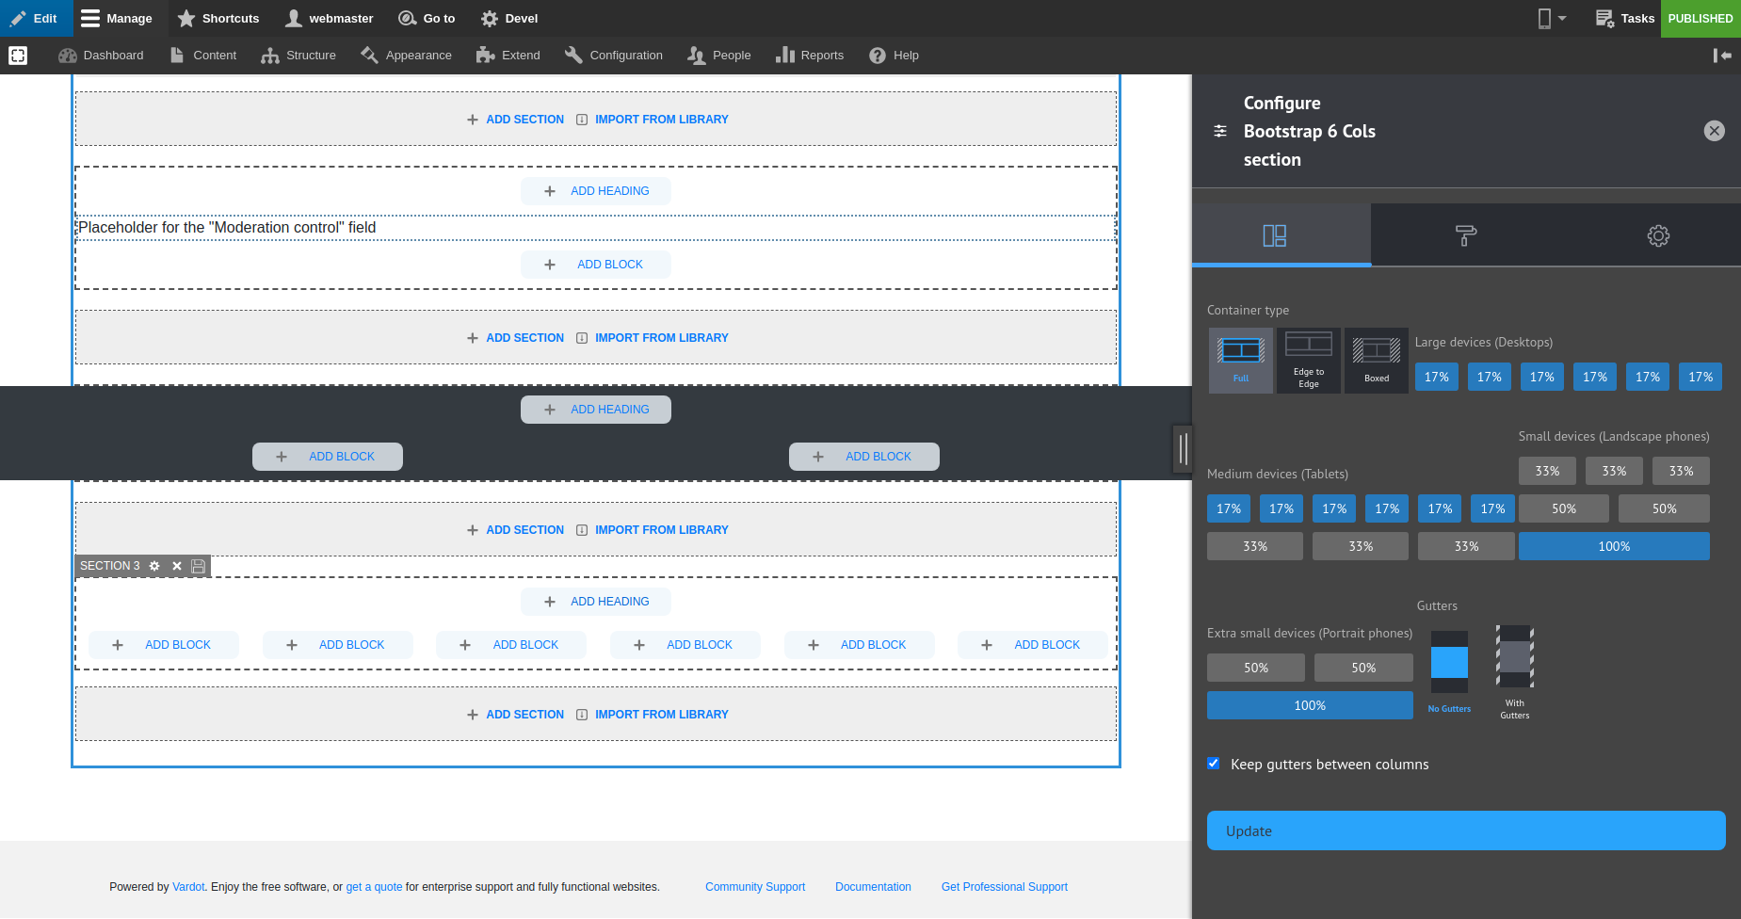Open the section settings gear tab
The width and height of the screenshot is (1741, 919).
coord(1658,234)
